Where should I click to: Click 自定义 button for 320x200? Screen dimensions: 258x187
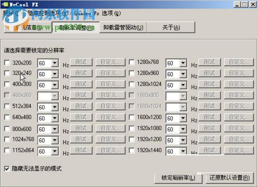[110, 62]
